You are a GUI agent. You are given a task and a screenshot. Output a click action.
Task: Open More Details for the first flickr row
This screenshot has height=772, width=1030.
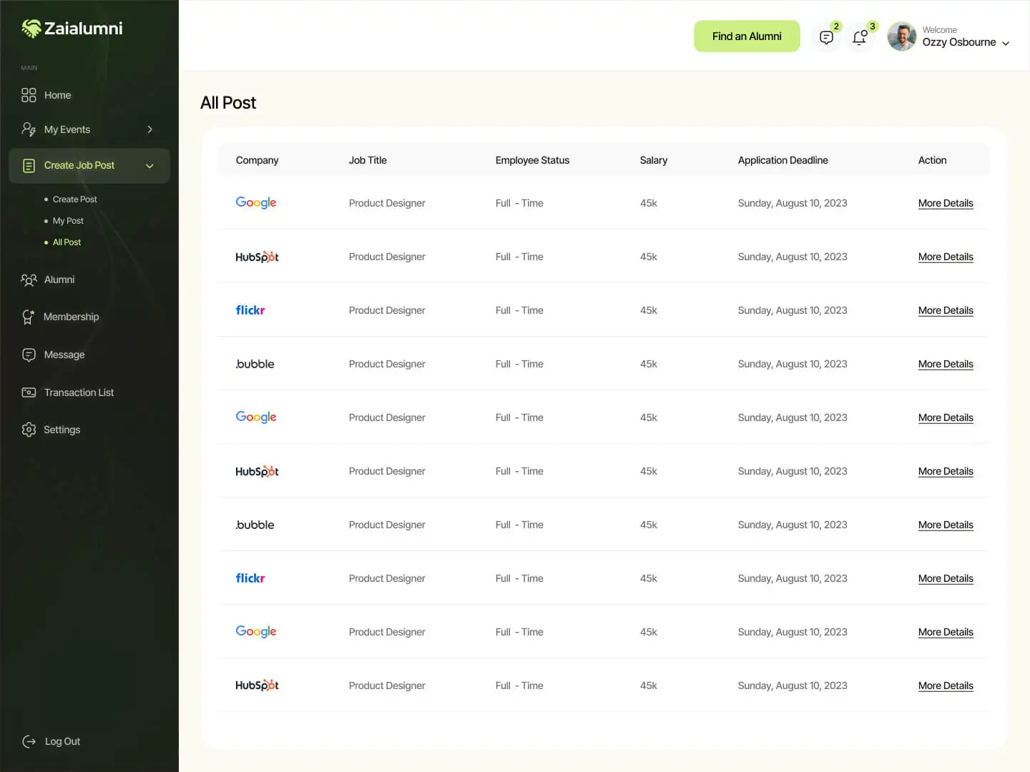(945, 310)
